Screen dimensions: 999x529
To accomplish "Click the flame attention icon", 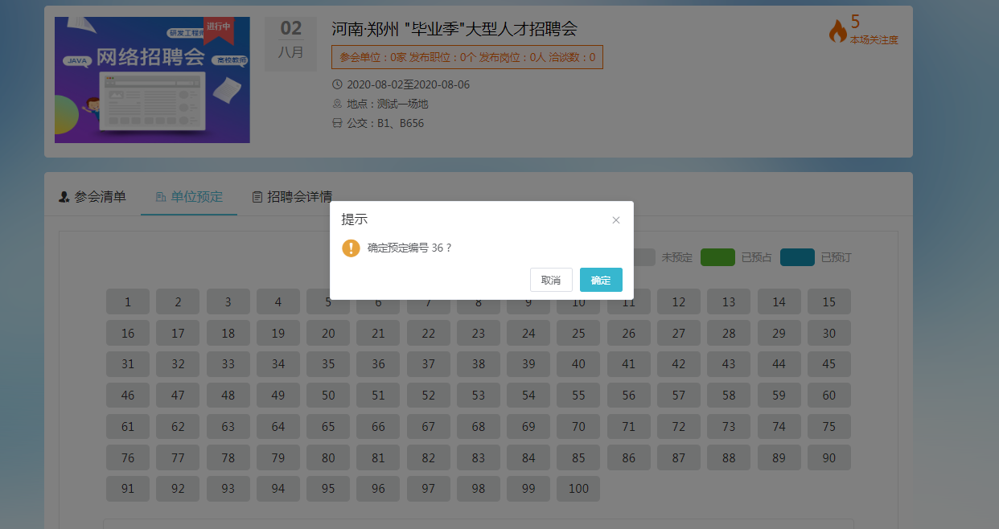I will point(837,31).
